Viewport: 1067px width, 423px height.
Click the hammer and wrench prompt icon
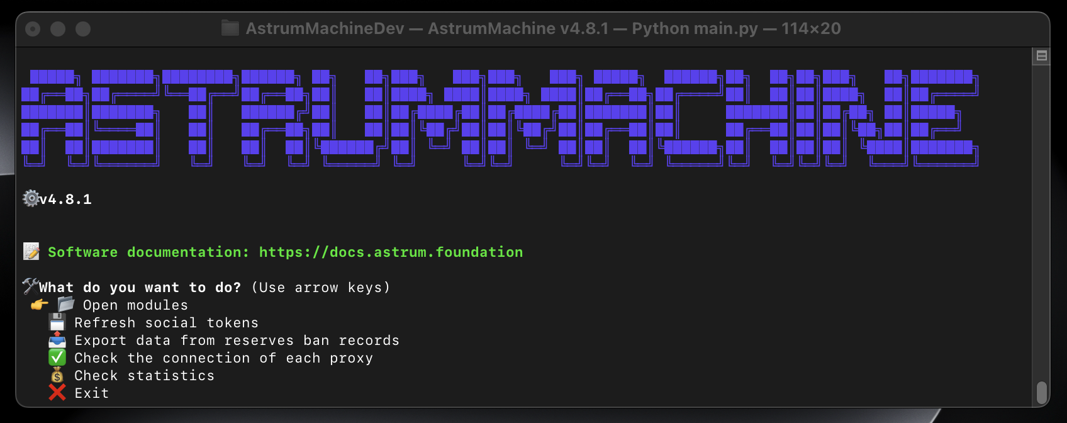pos(30,287)
